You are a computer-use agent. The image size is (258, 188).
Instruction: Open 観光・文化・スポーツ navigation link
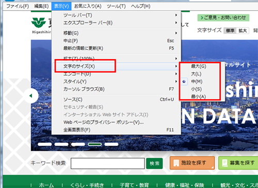click(x=239, y=185)
